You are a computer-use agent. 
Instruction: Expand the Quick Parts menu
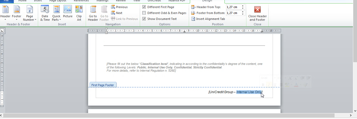(56, 18)
